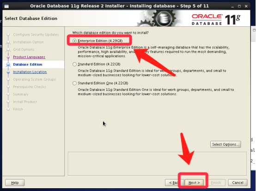
Task: Open the Select Options dialog
Action: point(226,144)
